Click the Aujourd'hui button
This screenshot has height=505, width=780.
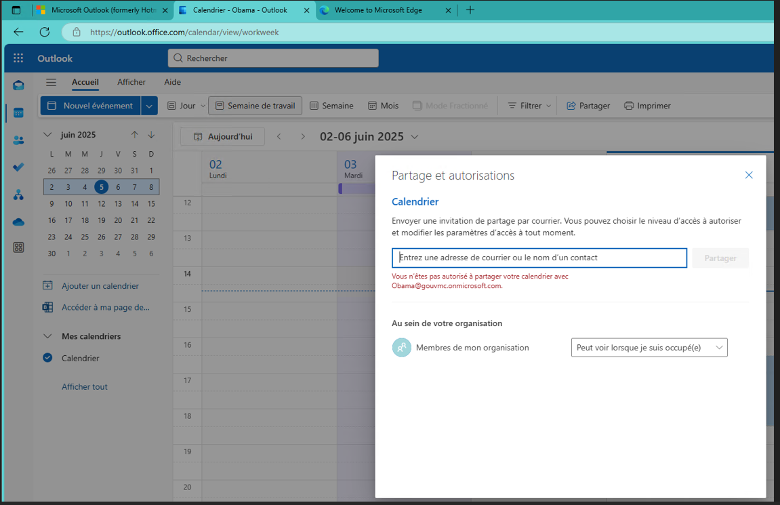pos(223,136)
